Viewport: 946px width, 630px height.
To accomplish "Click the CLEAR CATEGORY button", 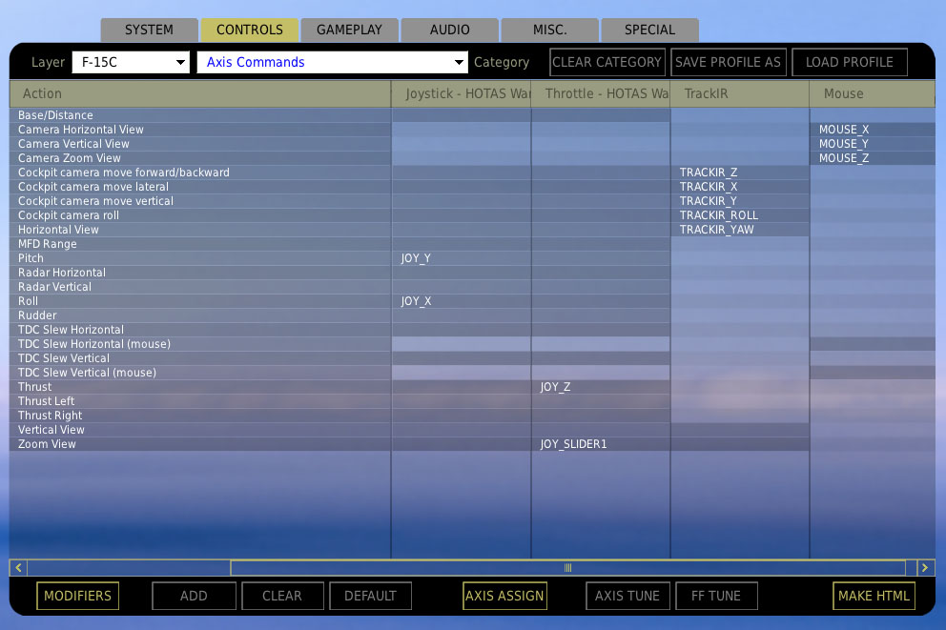I will click(x=607, y=62).
